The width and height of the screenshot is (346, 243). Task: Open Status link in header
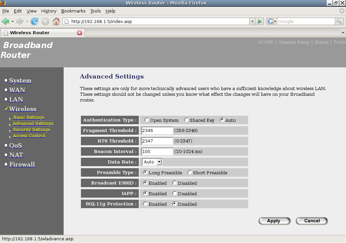point(322,42)
